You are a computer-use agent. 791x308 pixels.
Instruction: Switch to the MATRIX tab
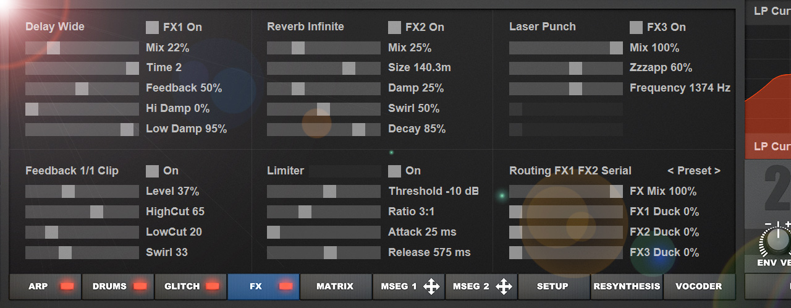[335, 286]
